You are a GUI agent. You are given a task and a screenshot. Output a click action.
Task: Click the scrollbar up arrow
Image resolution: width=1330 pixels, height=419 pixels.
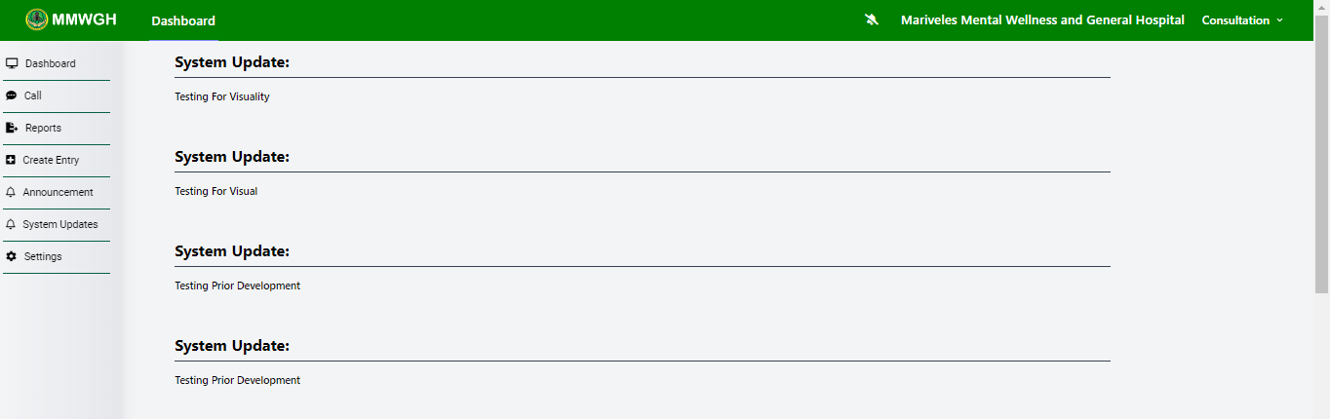[x=1321, y=6]
